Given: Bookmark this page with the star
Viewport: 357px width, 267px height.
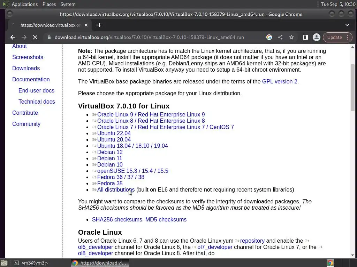Looking at the screenshot, I should click(291, 37).
